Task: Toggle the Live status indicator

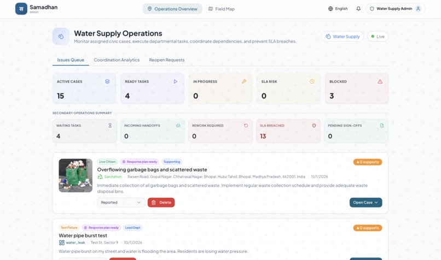Action: point(378,37)
